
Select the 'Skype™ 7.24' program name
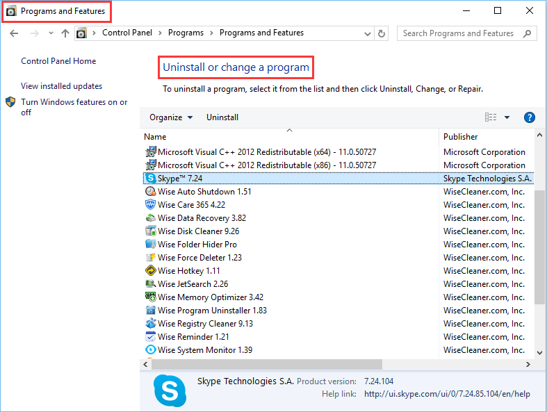(x=179, y=179)
